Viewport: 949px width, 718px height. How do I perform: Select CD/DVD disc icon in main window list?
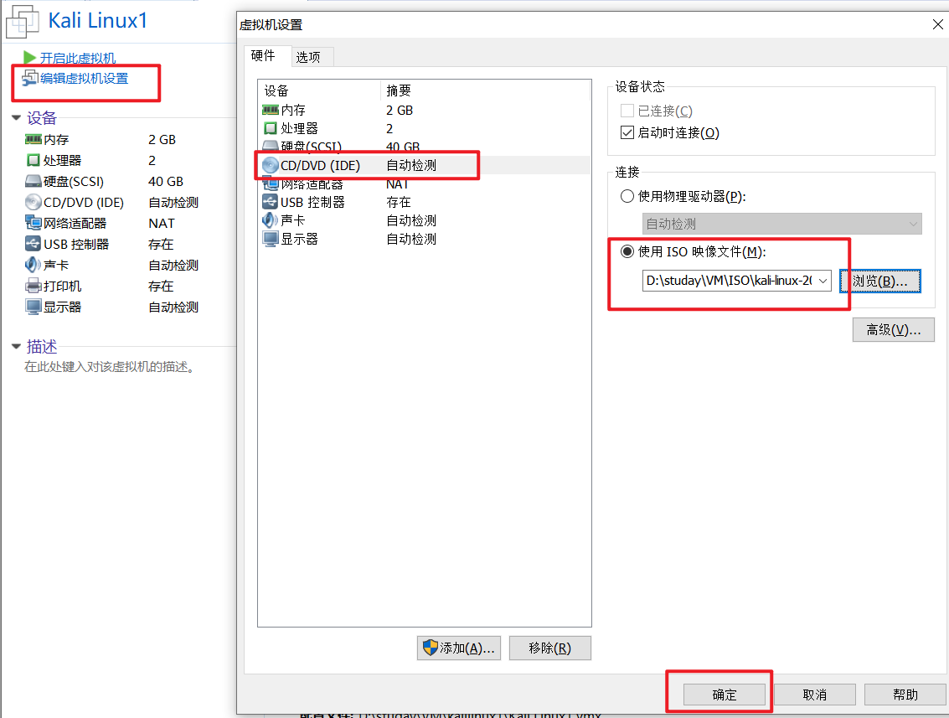[34, 202]
